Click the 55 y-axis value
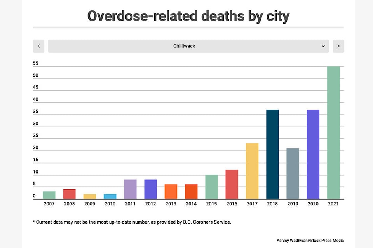 [x=35, y=63]
